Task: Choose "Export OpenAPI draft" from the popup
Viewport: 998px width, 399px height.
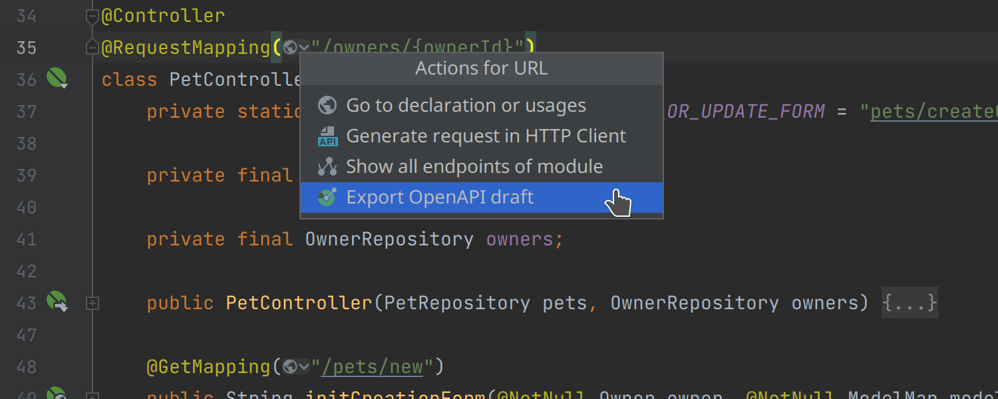Action: 440,198
